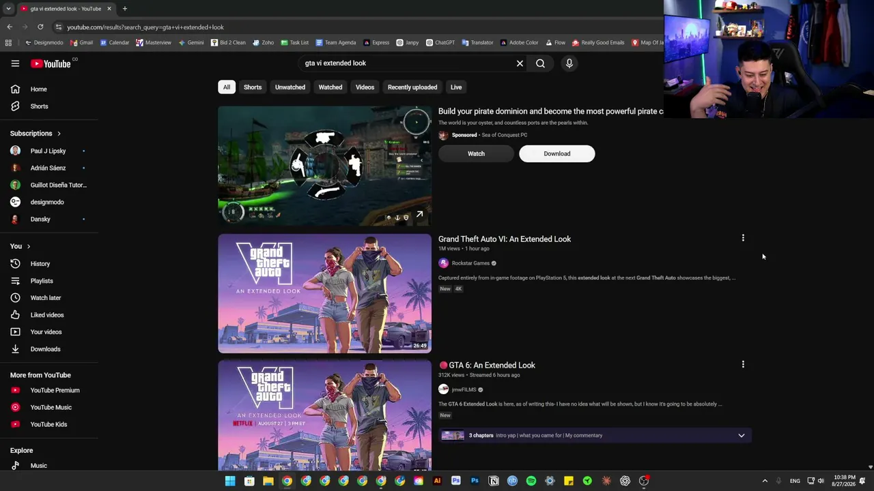Start voice search with the microphone
The width and height of the screenshot is (874, 491).
tap(569, 63)
